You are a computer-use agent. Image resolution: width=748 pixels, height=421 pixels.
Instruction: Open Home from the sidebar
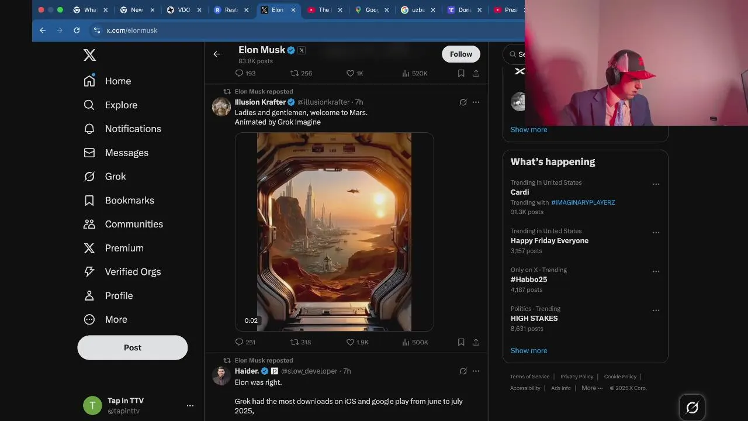108,81
